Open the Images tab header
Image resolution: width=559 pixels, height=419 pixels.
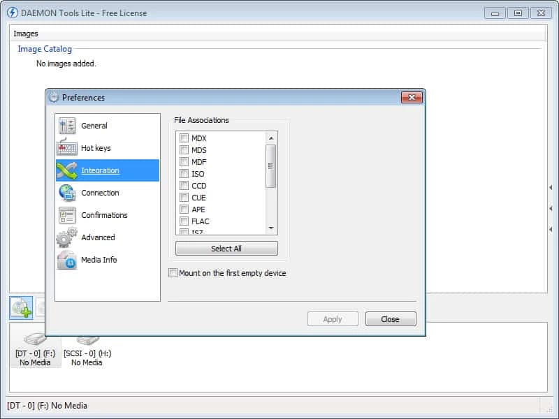(x=26, y=34)
